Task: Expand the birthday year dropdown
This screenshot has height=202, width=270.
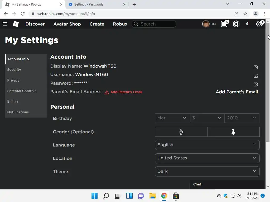Action: (242, 118)
